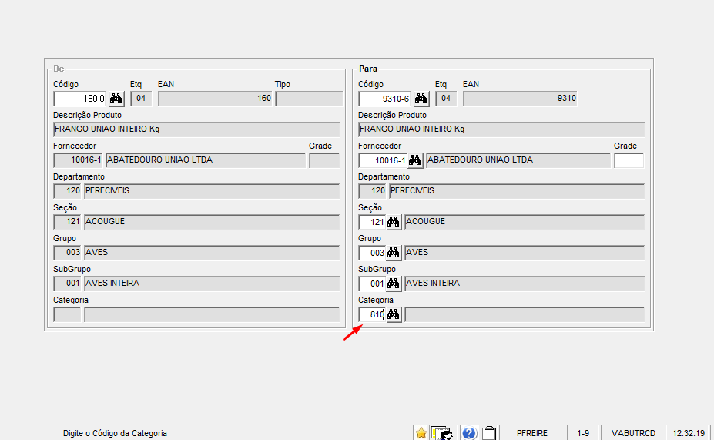Click the De Departamento PERECIVEIS field
714x440 pixels.
[212, 191]
